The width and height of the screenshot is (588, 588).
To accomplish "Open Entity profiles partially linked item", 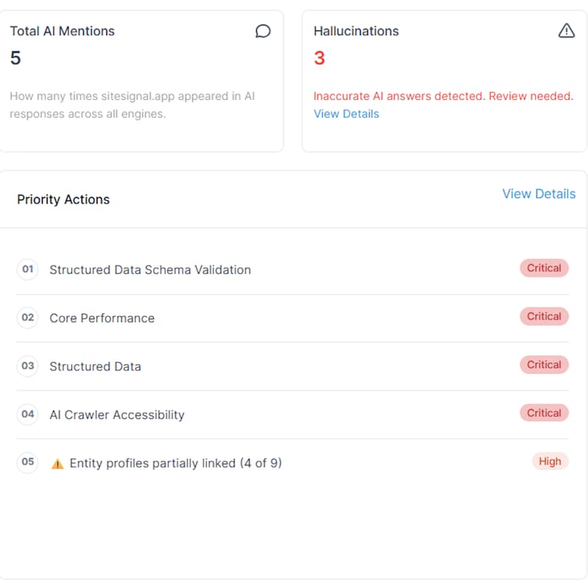I will click(x=176, y=463).
